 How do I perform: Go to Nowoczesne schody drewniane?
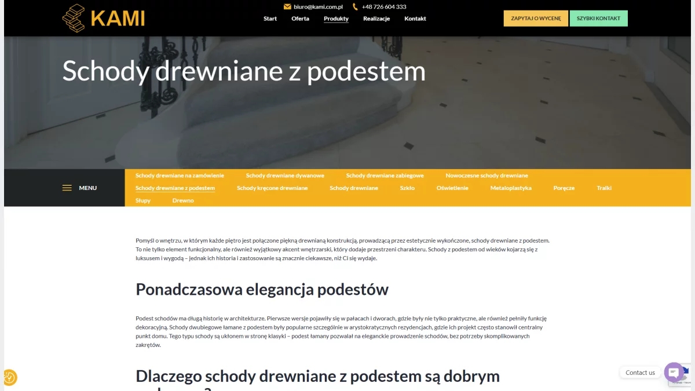(x=487, y=176)
